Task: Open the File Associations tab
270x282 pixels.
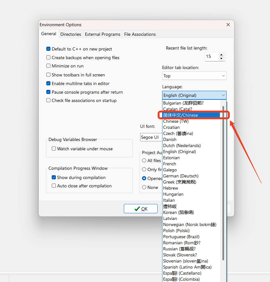Action: coord(140,34)
